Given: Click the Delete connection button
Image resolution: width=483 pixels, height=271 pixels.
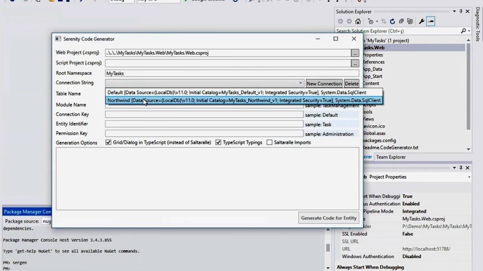Looking at the screenshot, I should click(x=351, y=84).
